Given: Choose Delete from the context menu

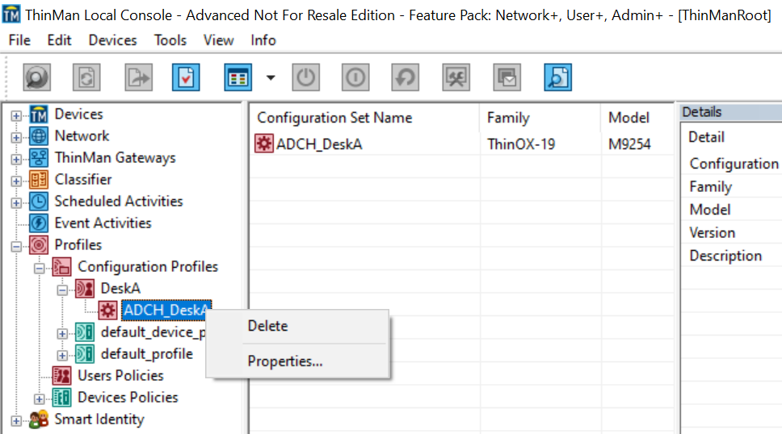Looking at the screenshot, I should point(298,326).
